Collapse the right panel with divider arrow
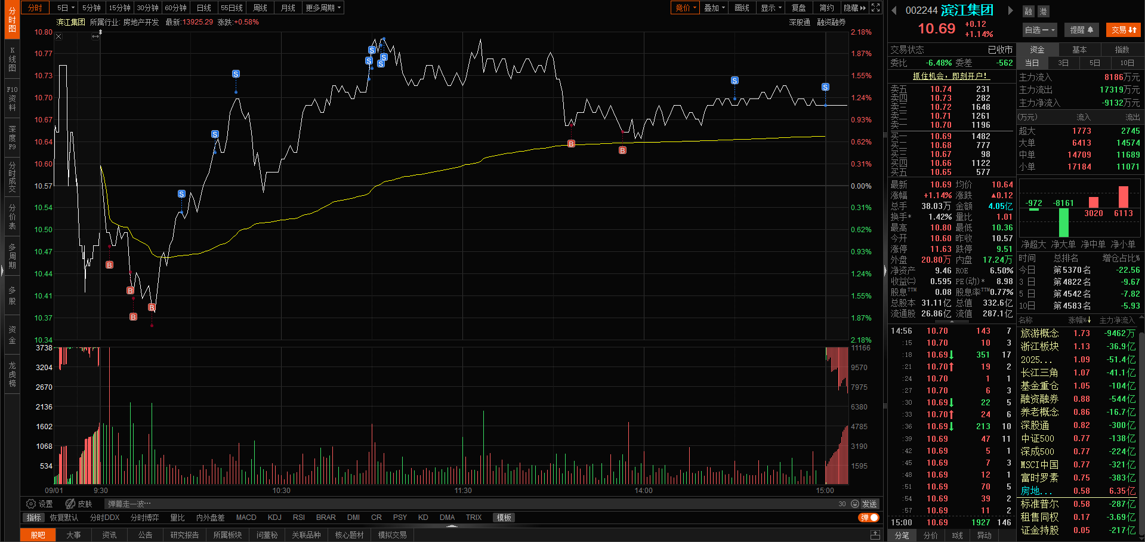Viewport: 1145px width, 542px height. (885, 271)
